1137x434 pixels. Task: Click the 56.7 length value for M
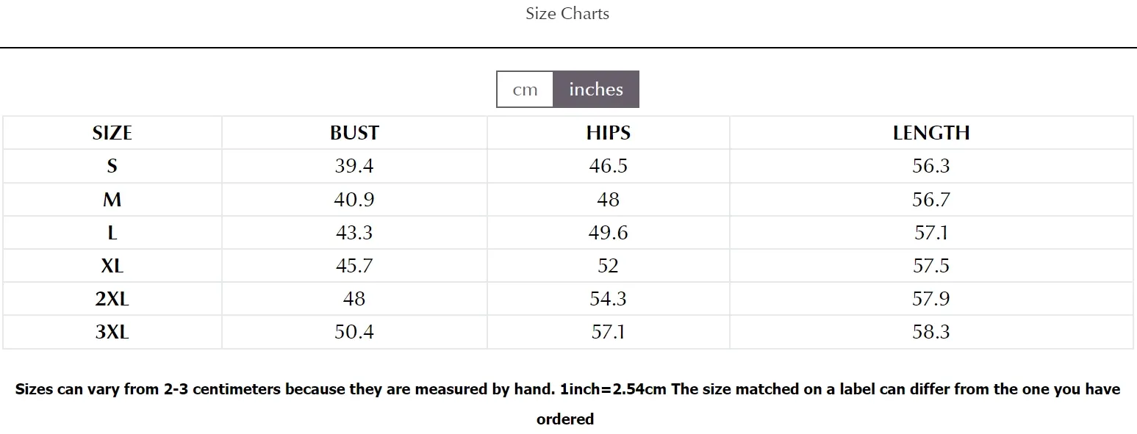(x=931, y=200)
